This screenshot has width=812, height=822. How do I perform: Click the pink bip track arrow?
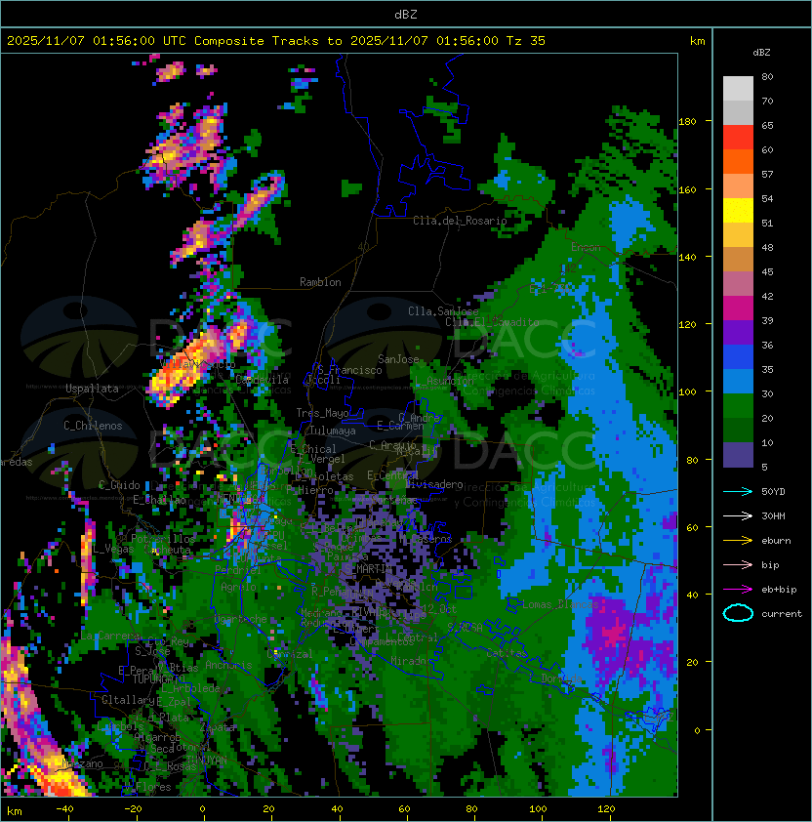[x=738, y=565]
